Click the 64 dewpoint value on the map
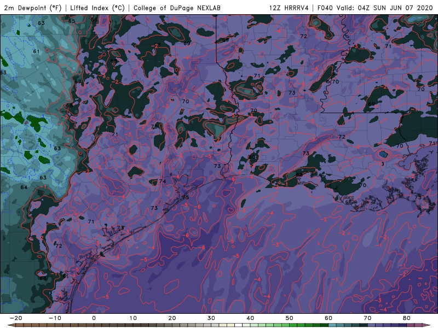 coord(24,187)
